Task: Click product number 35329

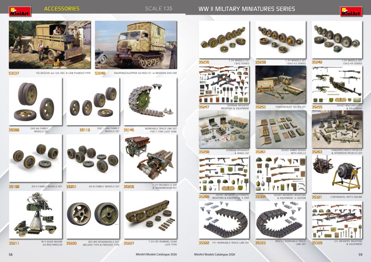Action: tap(317, 243)
